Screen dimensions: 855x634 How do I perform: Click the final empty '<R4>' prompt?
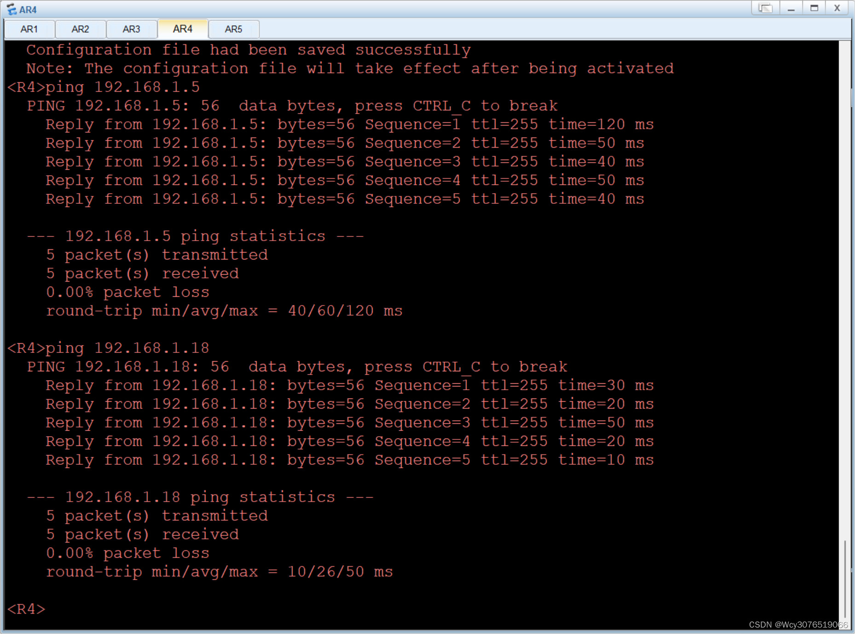tap(26, 609)
